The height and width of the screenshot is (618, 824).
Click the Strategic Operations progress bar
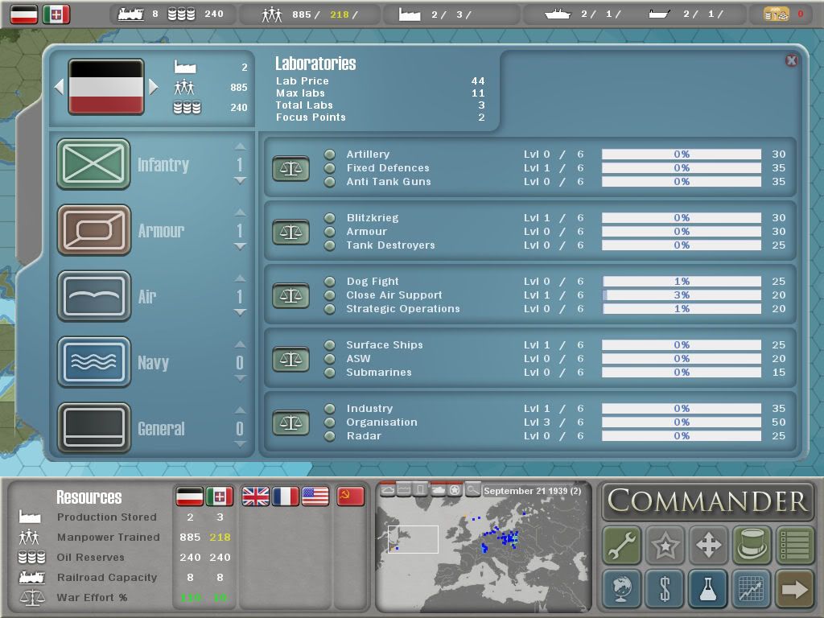(682, 309)
